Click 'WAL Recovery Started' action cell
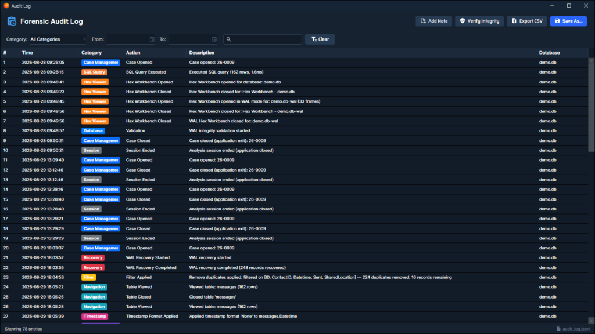The height and width of the screenshot is (334, 595). 148,257
